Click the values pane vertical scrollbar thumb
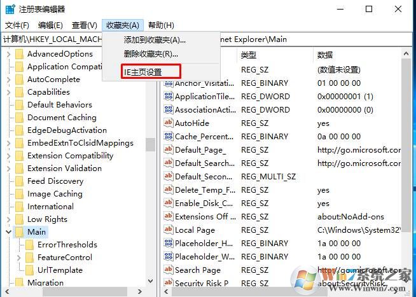 [x=406, y=144]
